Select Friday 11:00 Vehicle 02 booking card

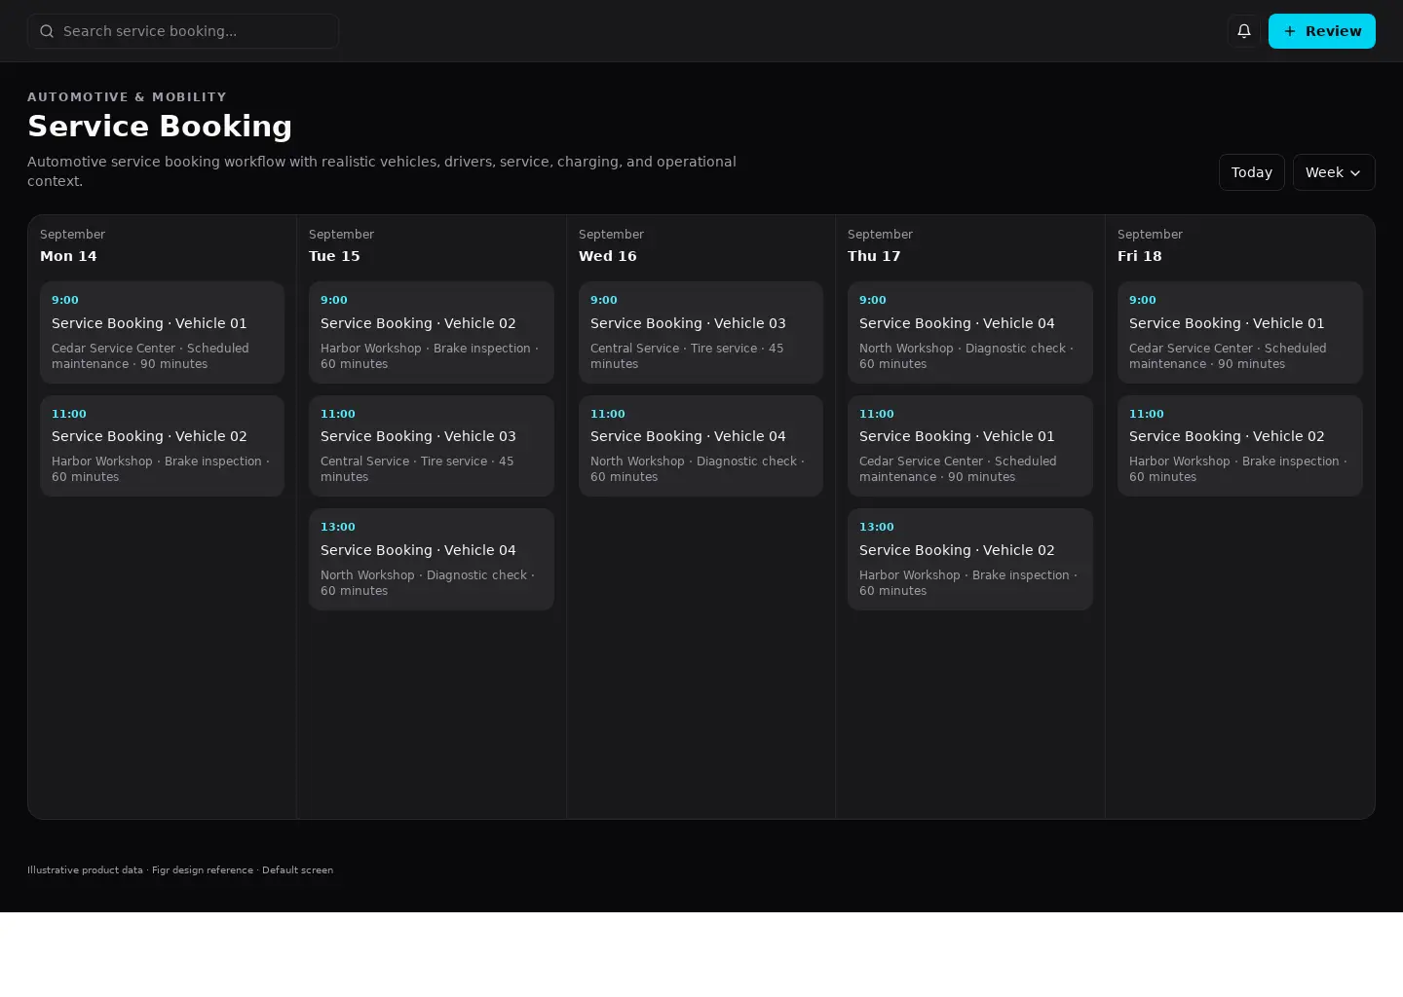(1240, 446)
